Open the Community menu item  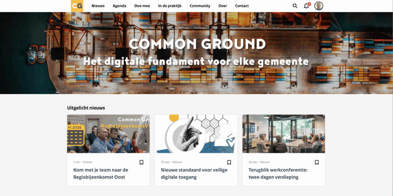click(200, 6)
